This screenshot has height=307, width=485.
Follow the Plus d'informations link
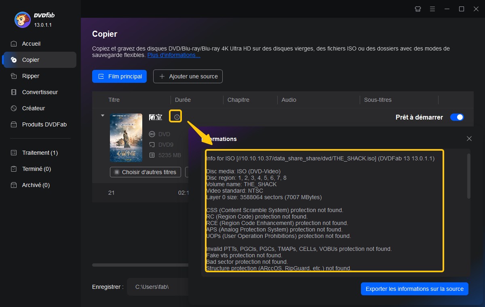click(x=174, y=55)
